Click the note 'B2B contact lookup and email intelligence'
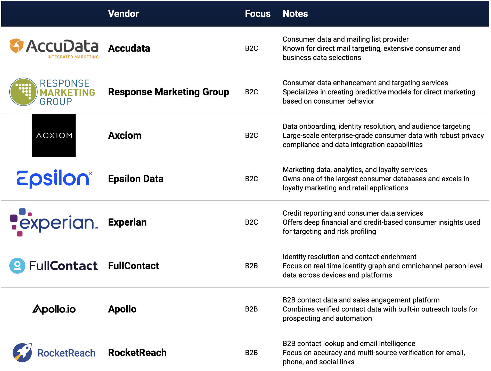 [349, 343]
